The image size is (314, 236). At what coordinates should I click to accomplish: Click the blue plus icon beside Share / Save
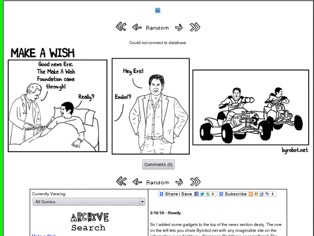point(162,194)
